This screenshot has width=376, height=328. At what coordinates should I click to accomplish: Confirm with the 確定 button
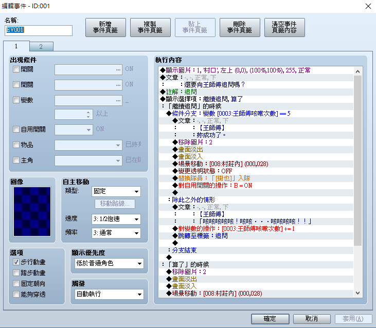coord(270,319)
